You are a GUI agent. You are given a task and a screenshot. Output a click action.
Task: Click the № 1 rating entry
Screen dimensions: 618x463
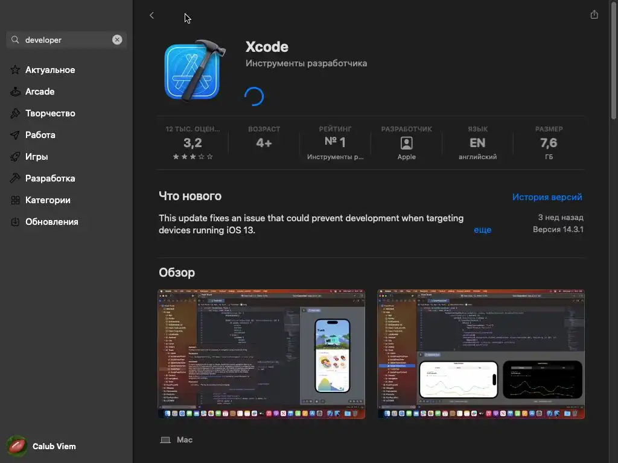[x=335, y=143]
